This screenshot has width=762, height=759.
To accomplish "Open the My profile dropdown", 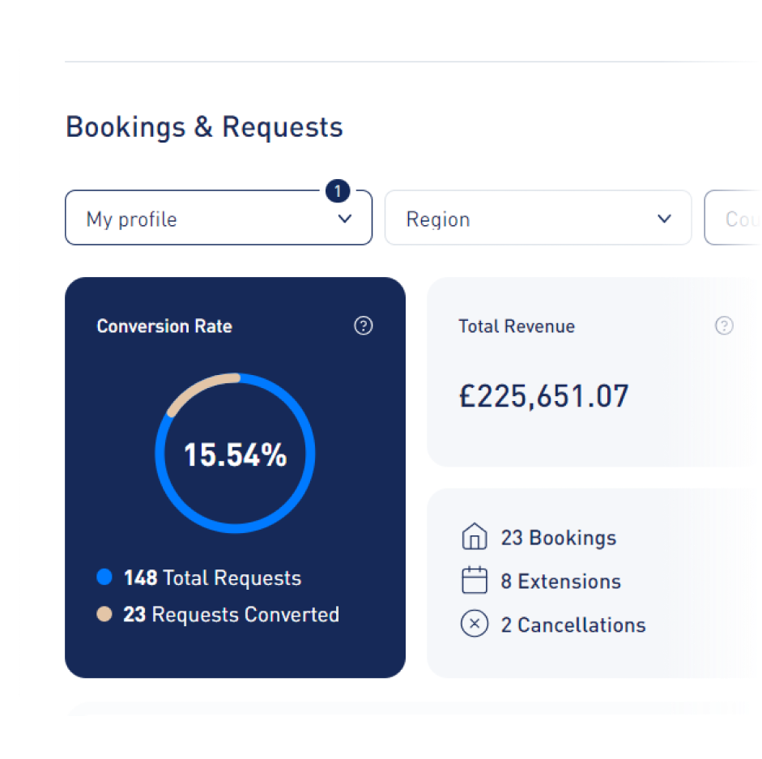I will click(x=219, y=218).
